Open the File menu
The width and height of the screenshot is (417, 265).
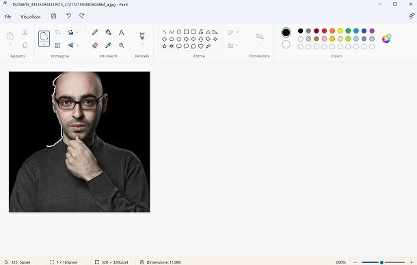pos(8,16)
